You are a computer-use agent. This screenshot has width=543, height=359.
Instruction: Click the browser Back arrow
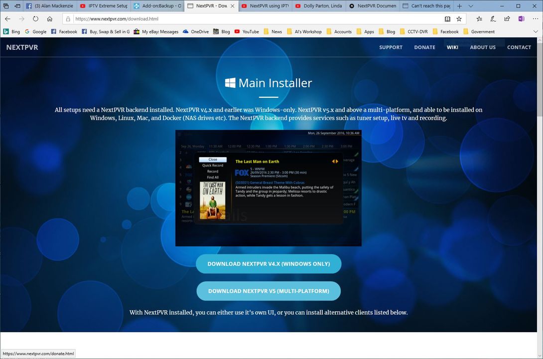(7, 19)
